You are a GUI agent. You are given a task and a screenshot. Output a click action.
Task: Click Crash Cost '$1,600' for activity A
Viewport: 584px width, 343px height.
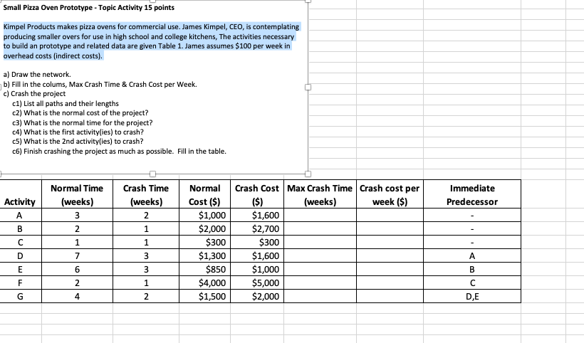tap(257, 216)
